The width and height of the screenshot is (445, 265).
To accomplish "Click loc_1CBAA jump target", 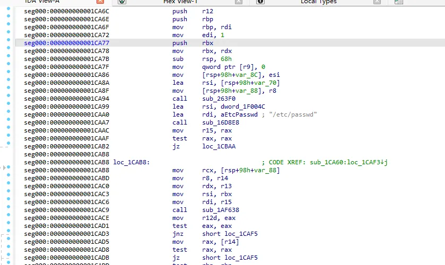I will [x=219, y=146].
